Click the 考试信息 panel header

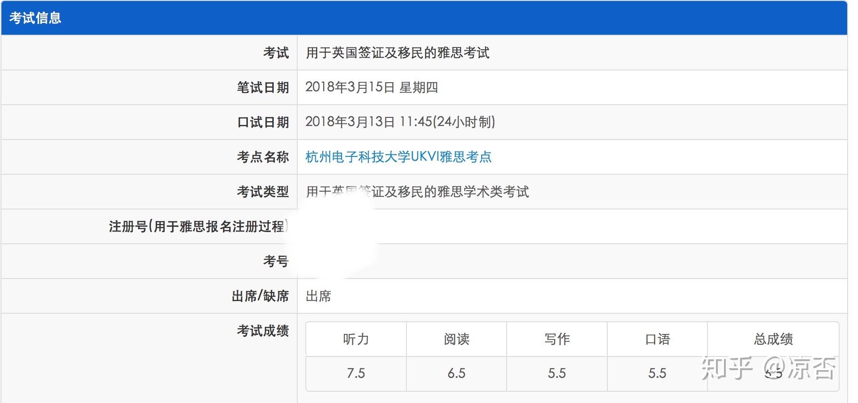tap(424, 18)
